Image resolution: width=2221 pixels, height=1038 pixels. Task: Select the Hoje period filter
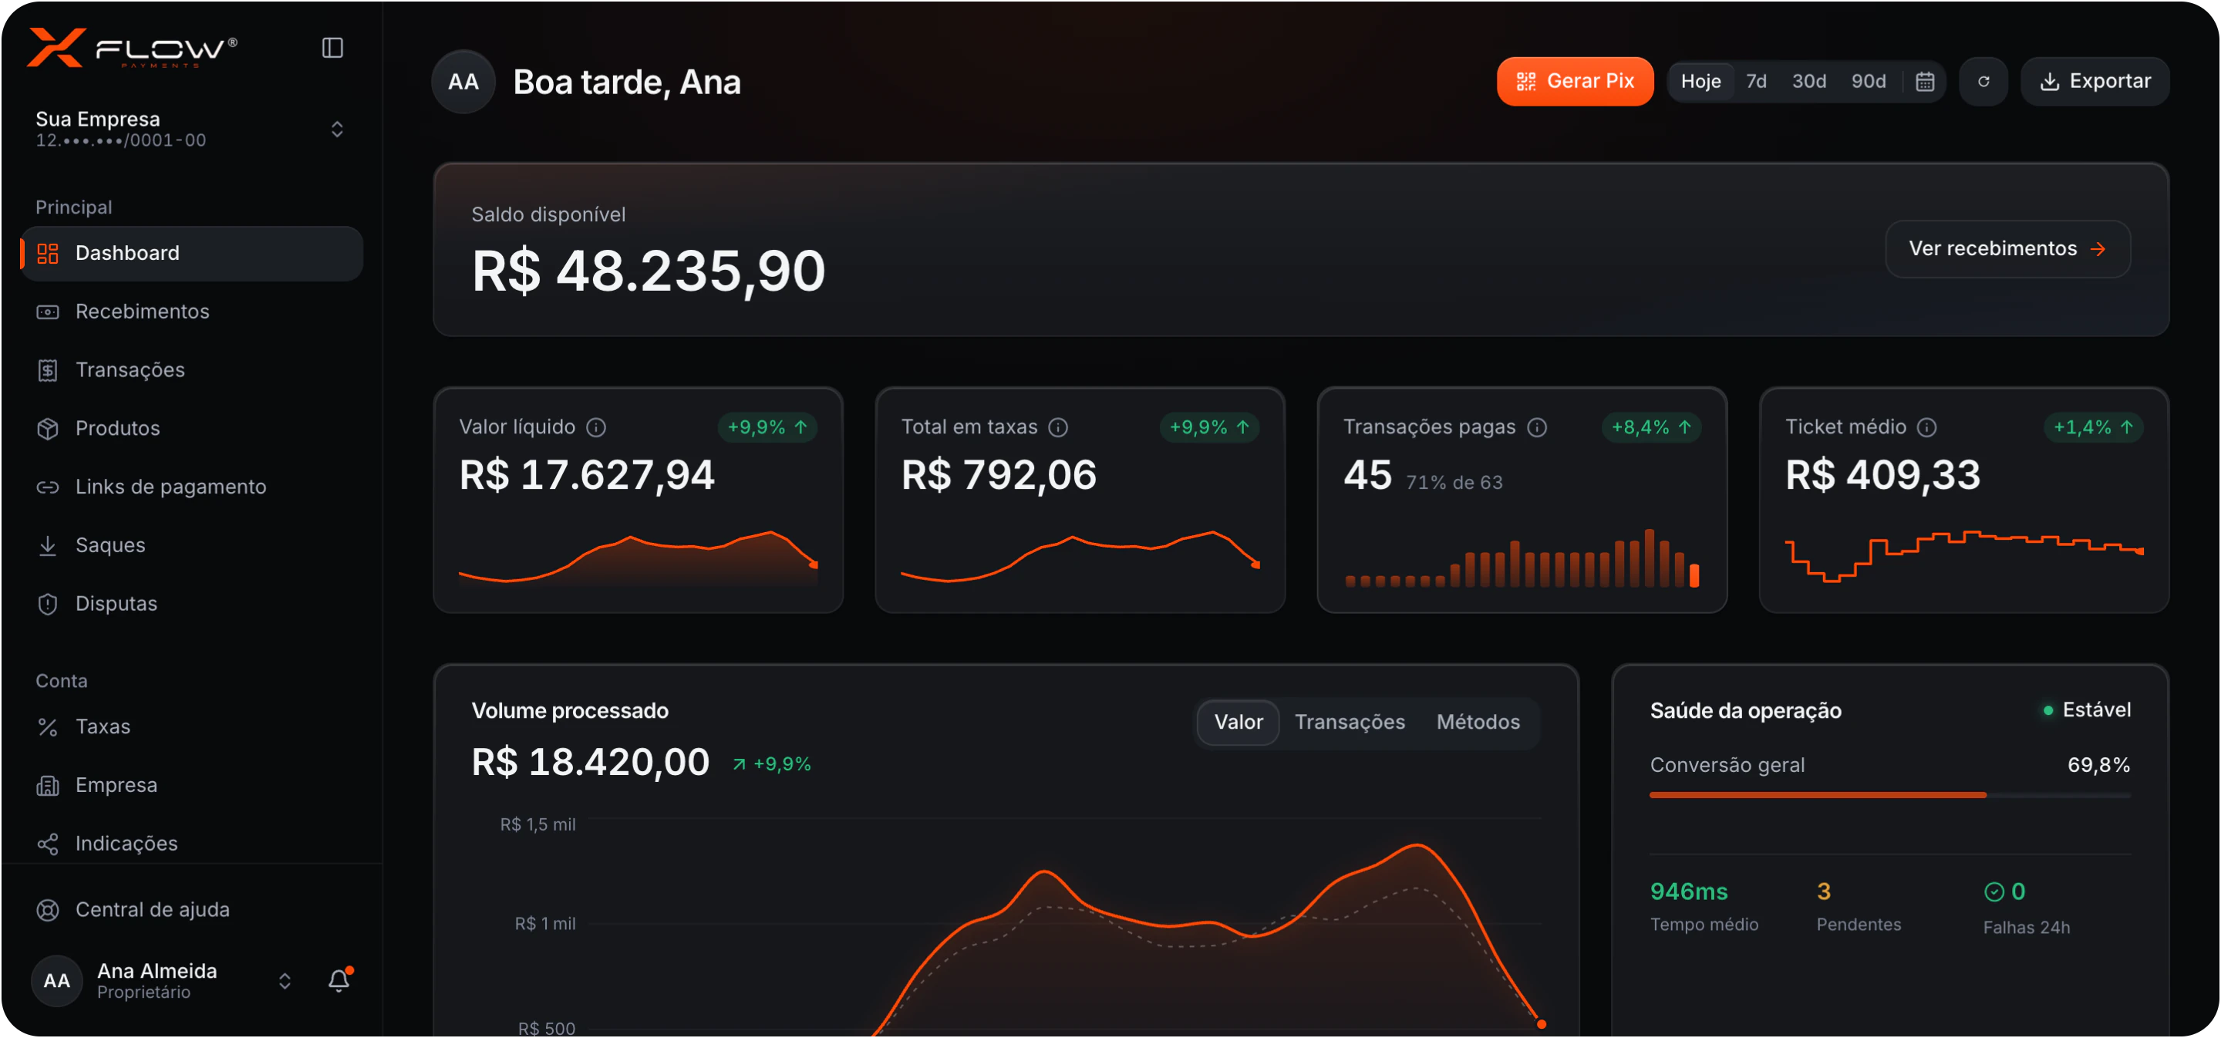coord(1700,81)
